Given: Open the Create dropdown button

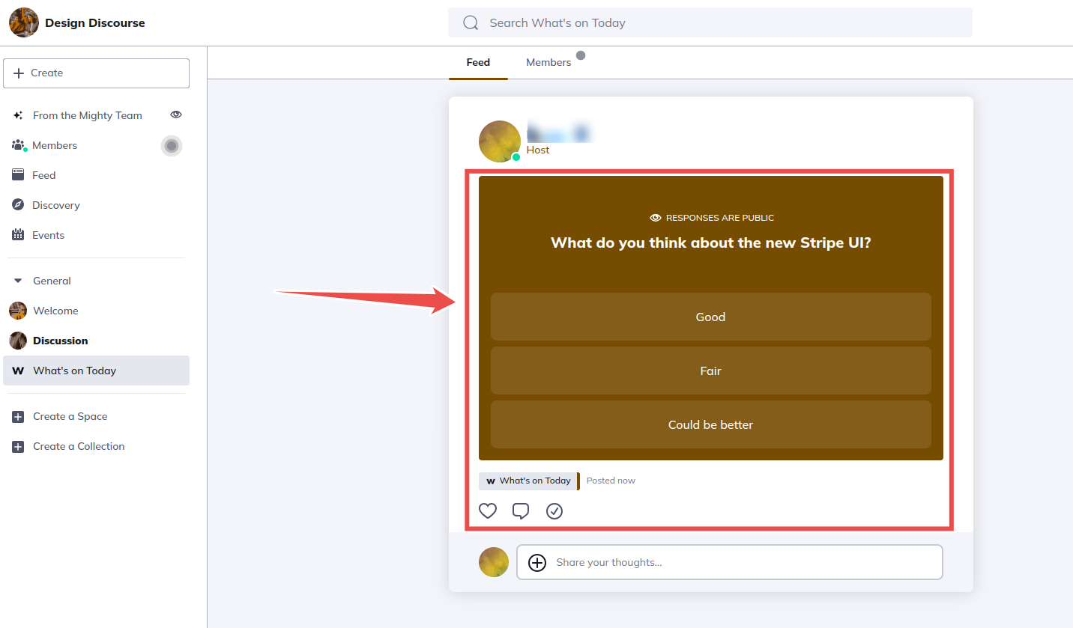Looking at the screenshot, I should (96, 73).
